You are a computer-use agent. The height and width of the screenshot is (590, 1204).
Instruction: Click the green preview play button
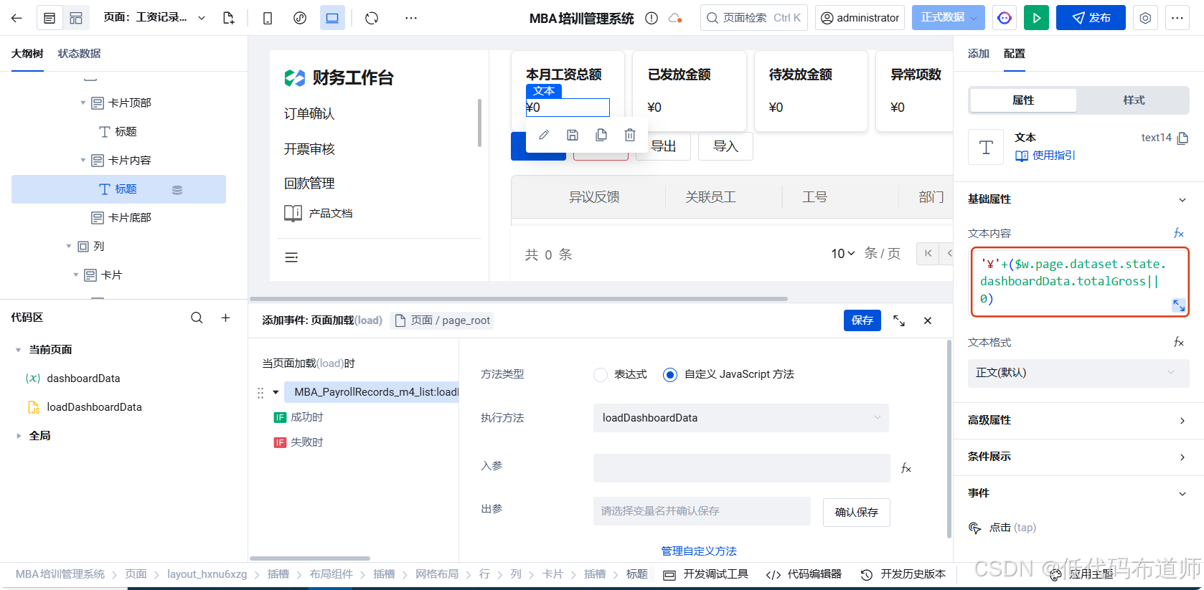click(x=1036, y=18)
